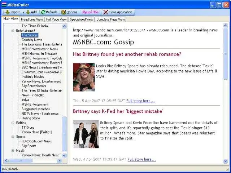Select BBC News Entertainment feed
Viewport: 231px width, 173px height.
[42, 67]
